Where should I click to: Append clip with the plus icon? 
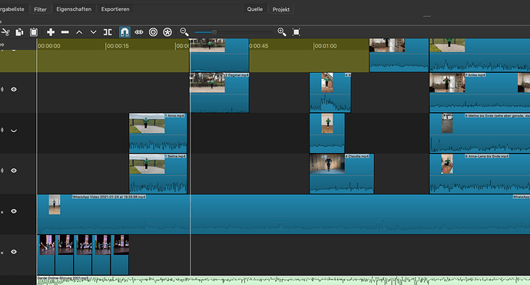pyautogui.click(x=51, y=32)
